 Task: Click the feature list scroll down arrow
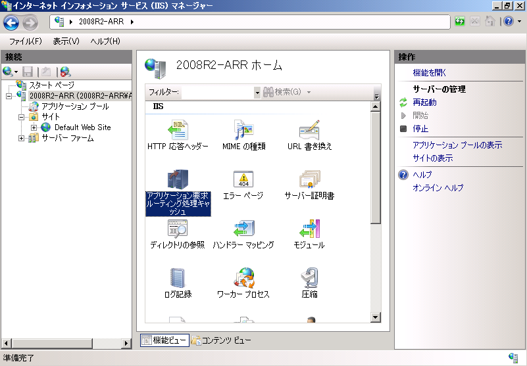(376, 317)
